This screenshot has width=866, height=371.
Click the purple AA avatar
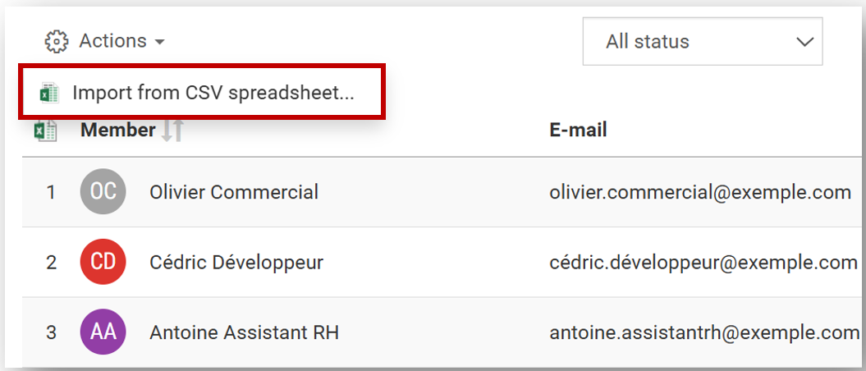pos(103,332)
